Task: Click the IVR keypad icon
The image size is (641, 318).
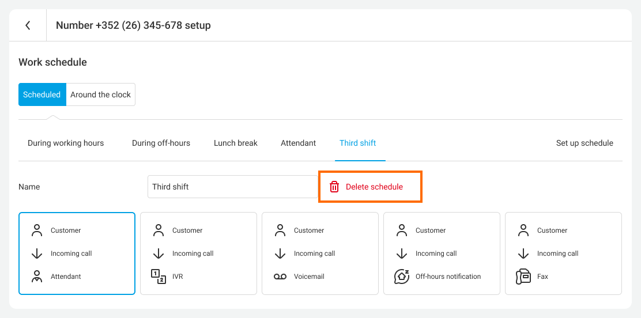Action: [159, 277]
